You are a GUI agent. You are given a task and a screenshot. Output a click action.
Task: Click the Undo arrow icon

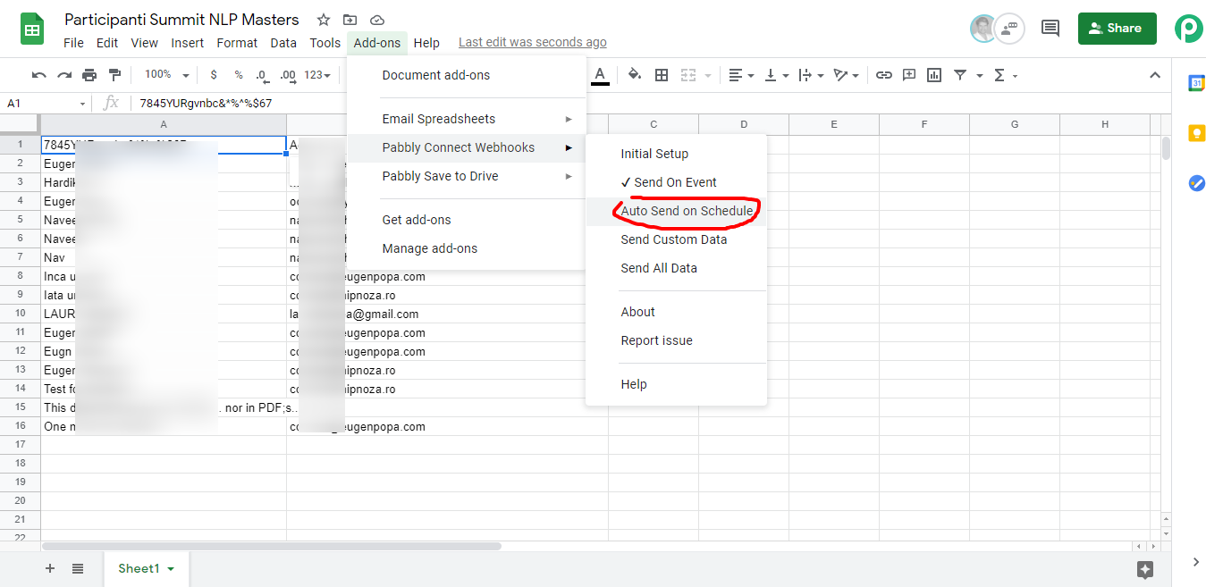tap(38, 75)
